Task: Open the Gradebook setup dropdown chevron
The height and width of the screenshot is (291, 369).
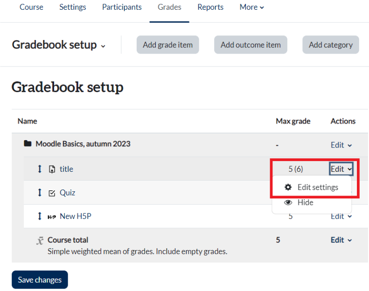Action: coord(103,46)
